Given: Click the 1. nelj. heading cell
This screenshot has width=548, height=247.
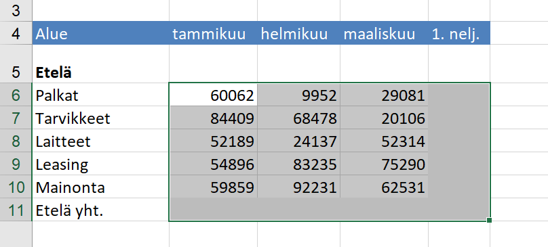Looking at the screenshot, I should click(x=459, y=32).
